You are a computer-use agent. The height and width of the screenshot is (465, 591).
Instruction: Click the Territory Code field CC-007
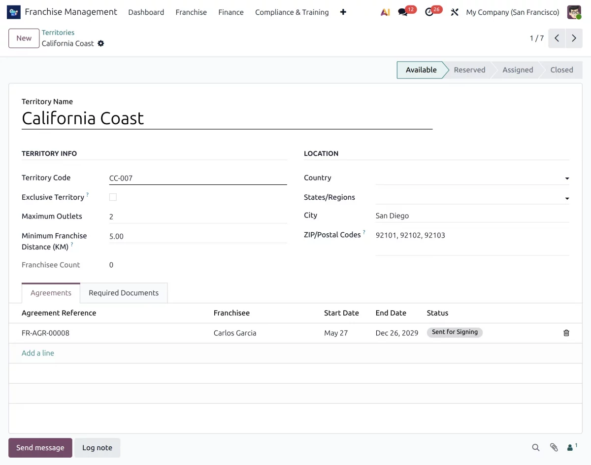[x=198, y=178]
